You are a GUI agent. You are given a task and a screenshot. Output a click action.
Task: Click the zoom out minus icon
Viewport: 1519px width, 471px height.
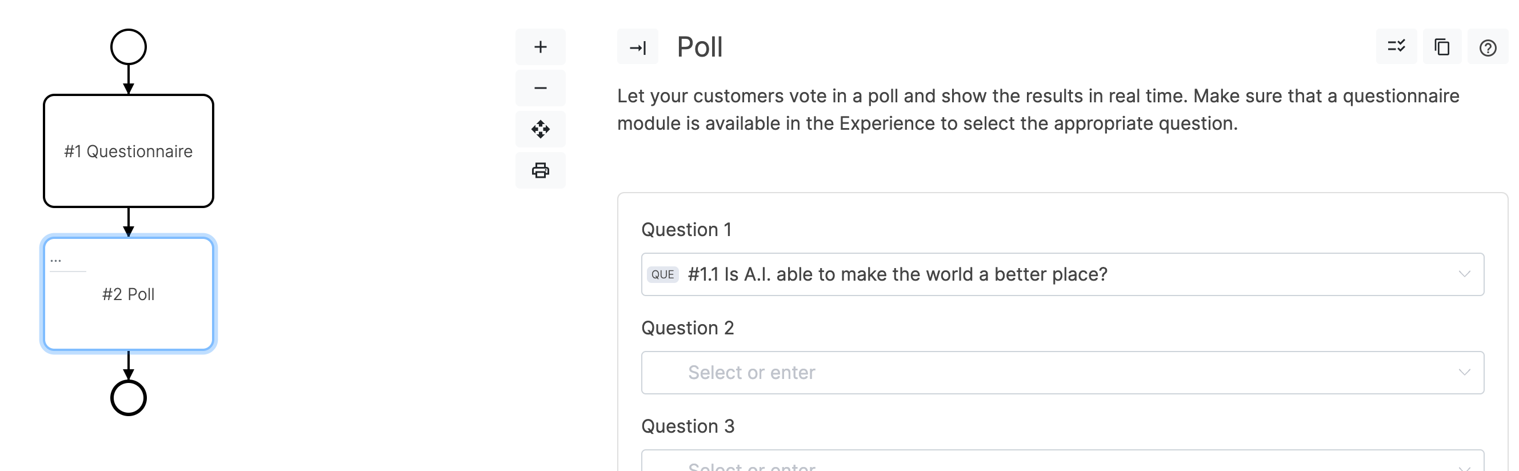[x=540, y=89]
